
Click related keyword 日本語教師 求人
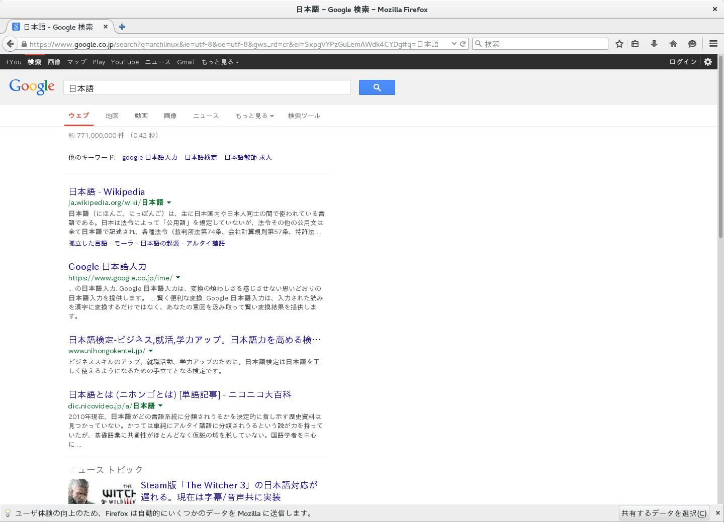[248, 157]
